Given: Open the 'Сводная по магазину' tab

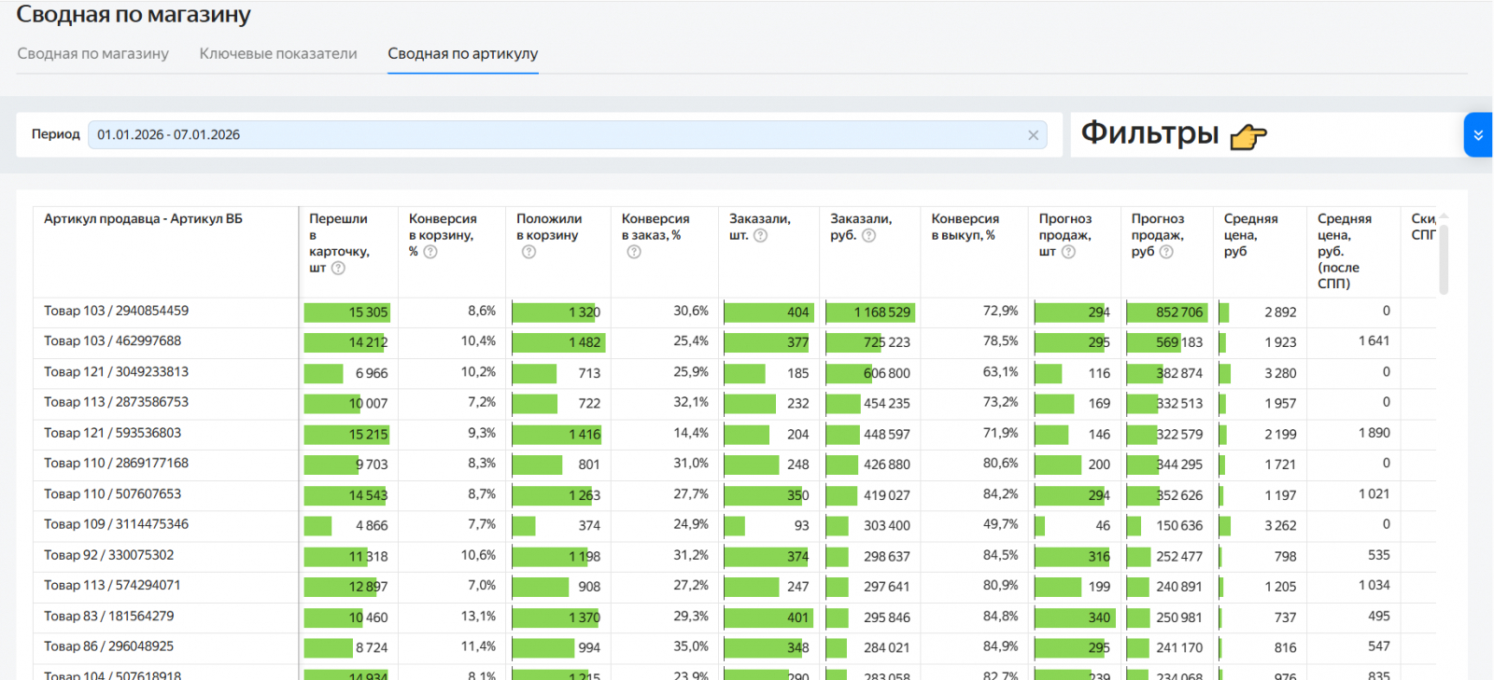Looking at the screenshot, I should 92,54.
